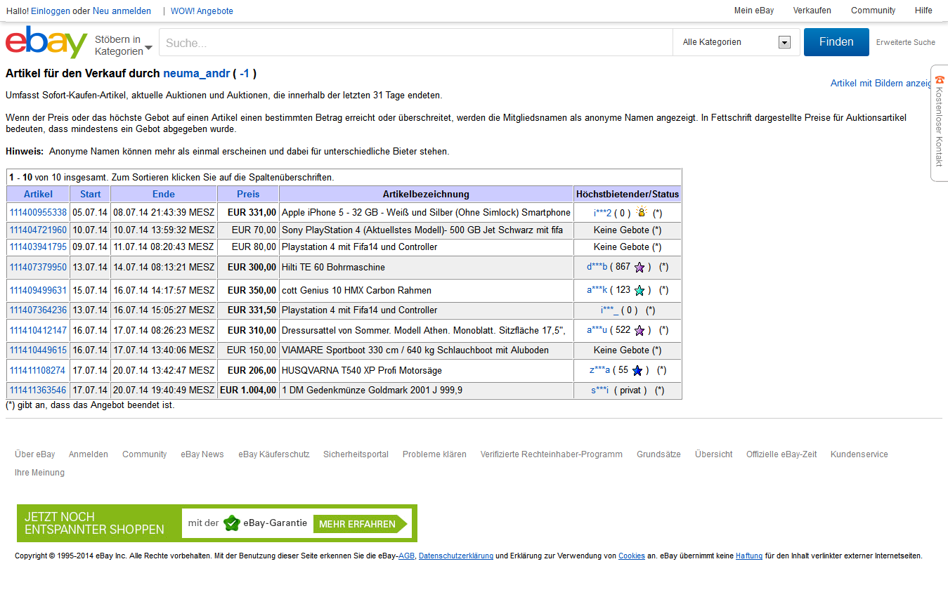
Task: Open WOW! Angebote link
Action: (x=202, y=11)
